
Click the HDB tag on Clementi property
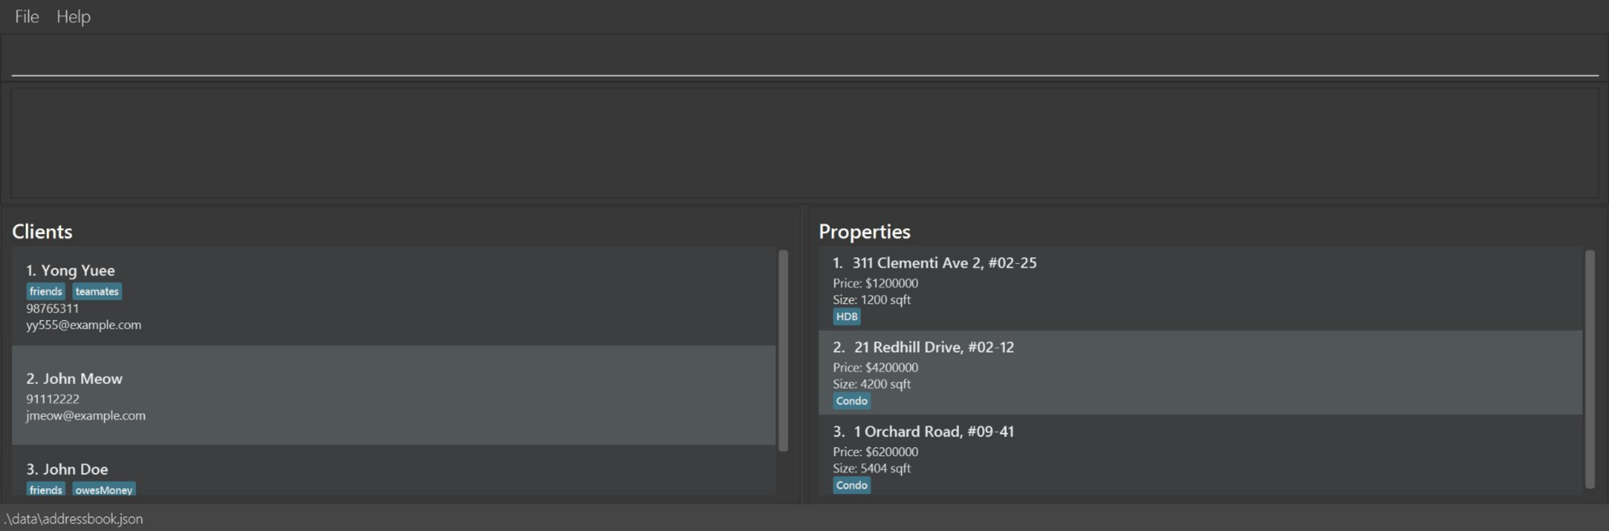pyautogui.click(x=846, y=316)
